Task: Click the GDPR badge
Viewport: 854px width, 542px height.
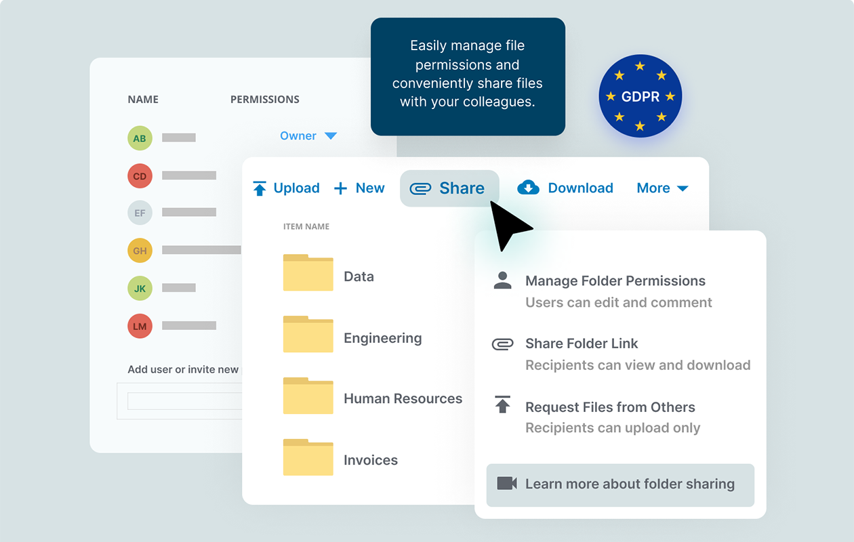Action: (640, 96)
